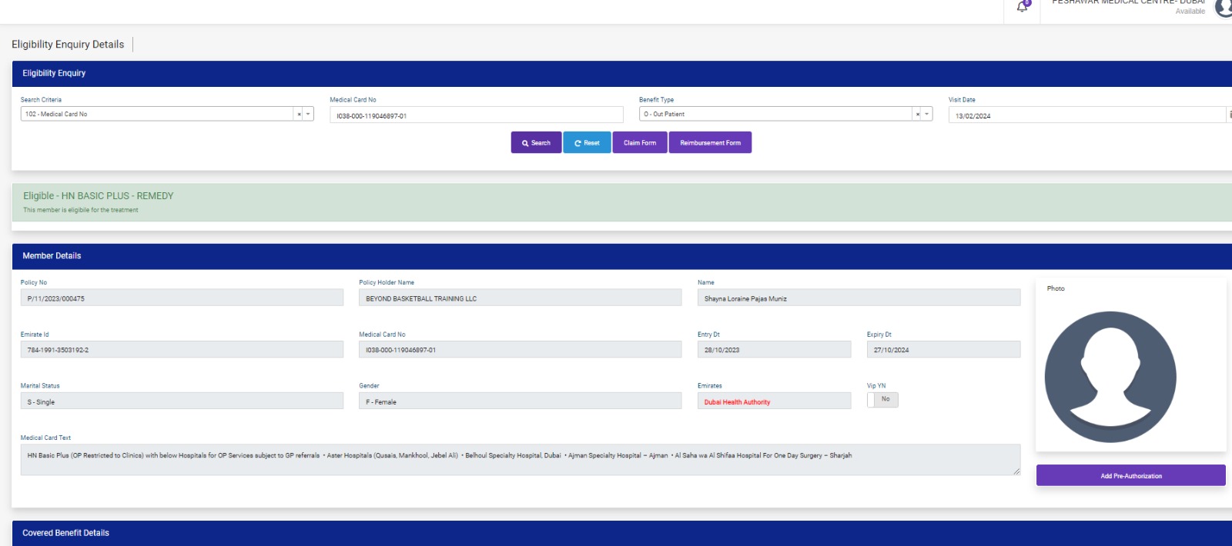Click the member photo placeholder
This screenshot has width=1232, height=546.
pos(1110,377)
